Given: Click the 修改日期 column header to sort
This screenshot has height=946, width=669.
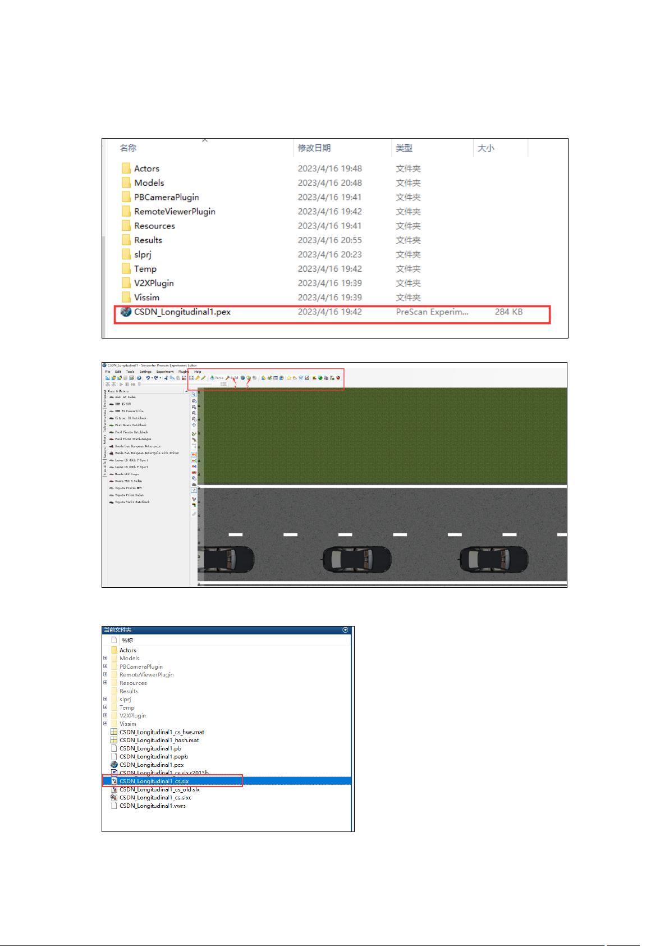Looking at the screenshot, I should (314, 148).
